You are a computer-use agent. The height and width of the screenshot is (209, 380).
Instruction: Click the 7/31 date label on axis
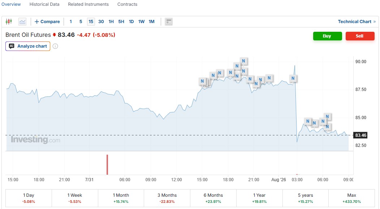click(89, 180)
